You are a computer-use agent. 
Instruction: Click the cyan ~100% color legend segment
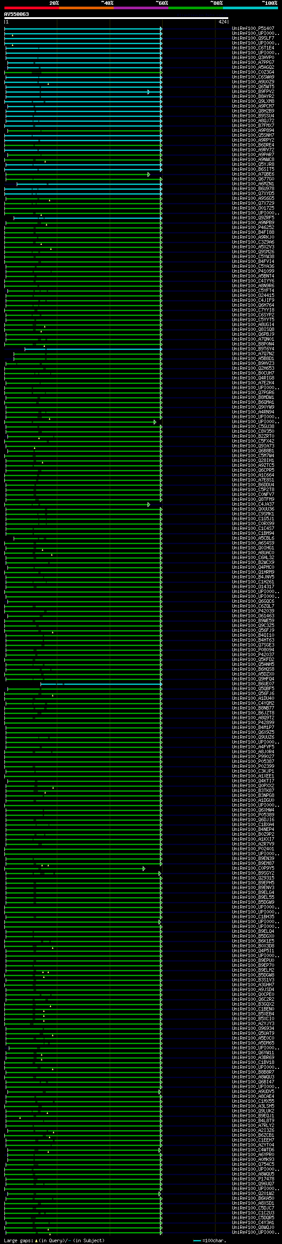pos(250,8)
